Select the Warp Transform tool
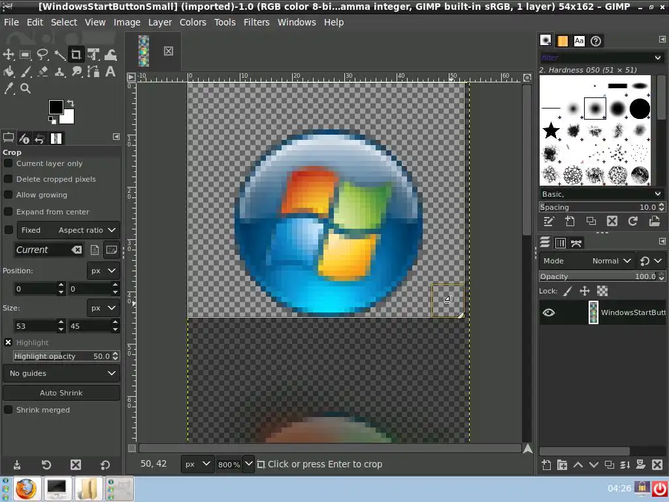This screenshot has height=502, width=669. (x=110, y=55)
